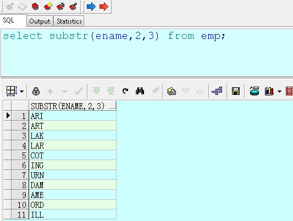This screenshot has height=221, width=293.
Task: Open the grid view mode dropdown arrow
Action: 21,92
